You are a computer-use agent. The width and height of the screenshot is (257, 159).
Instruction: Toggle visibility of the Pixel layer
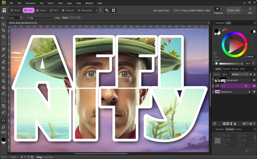254,86
